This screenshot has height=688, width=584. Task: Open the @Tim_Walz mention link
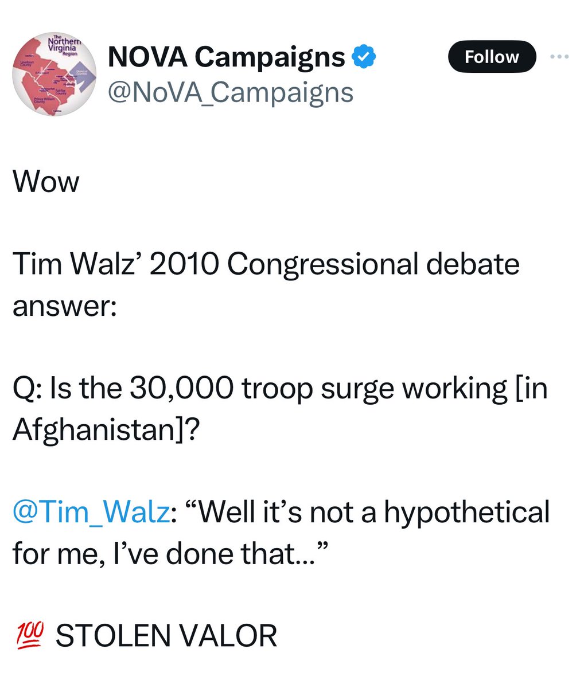pyautogui.click(x=91, y=512)
